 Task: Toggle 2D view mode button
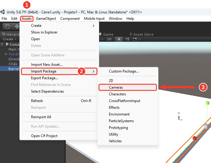click(x=109, y=39)
